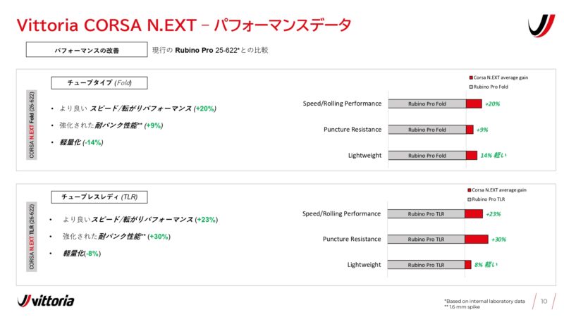
Task: Click the Vittoria logo at the bottom left
Action: tap(46, 301)
